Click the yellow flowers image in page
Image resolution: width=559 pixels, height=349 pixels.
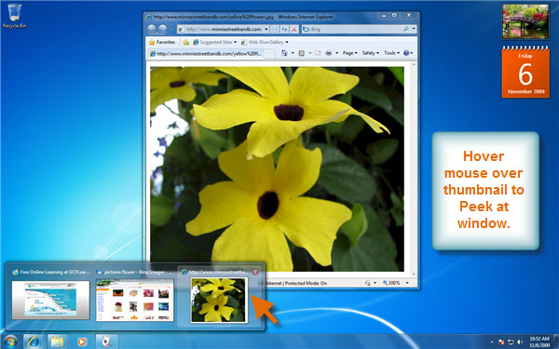[x=277, y=168]
